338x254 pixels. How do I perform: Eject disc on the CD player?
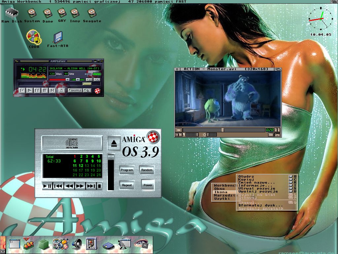114,143
